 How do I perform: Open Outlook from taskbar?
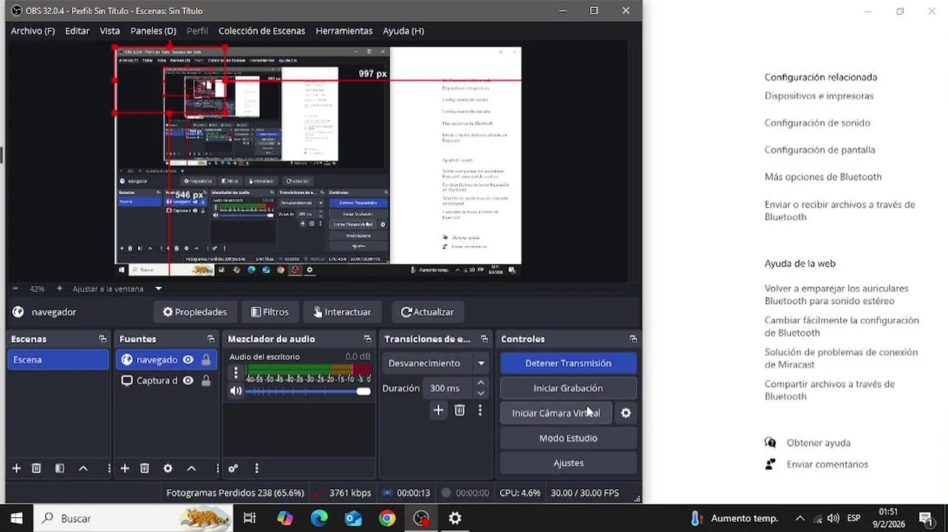point(353,519)
